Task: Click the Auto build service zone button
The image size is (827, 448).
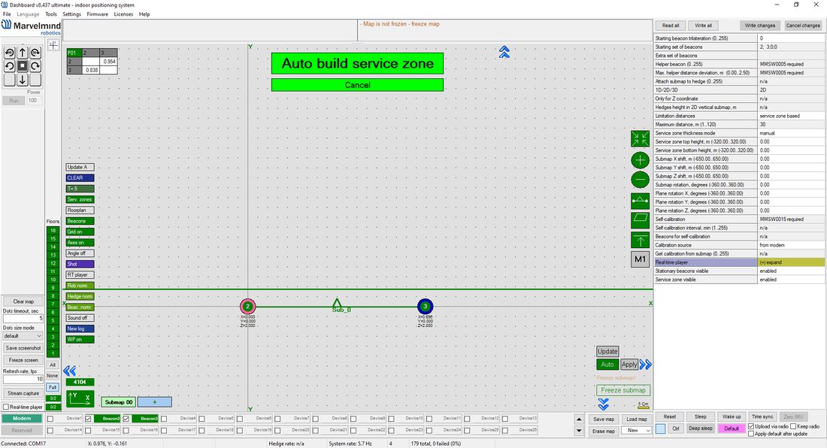Action: coord(358,63)
